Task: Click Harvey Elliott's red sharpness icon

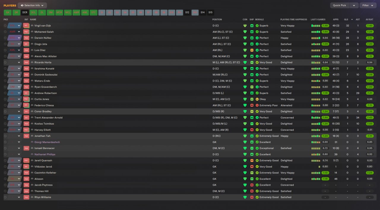Action: point(252,130)
